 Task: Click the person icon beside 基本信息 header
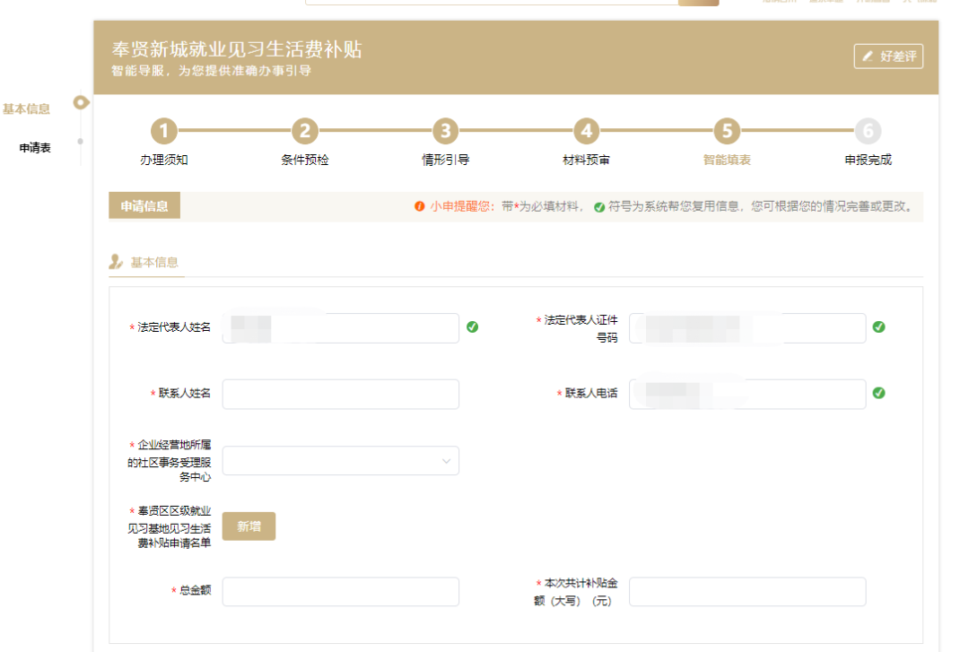point(114,261)
